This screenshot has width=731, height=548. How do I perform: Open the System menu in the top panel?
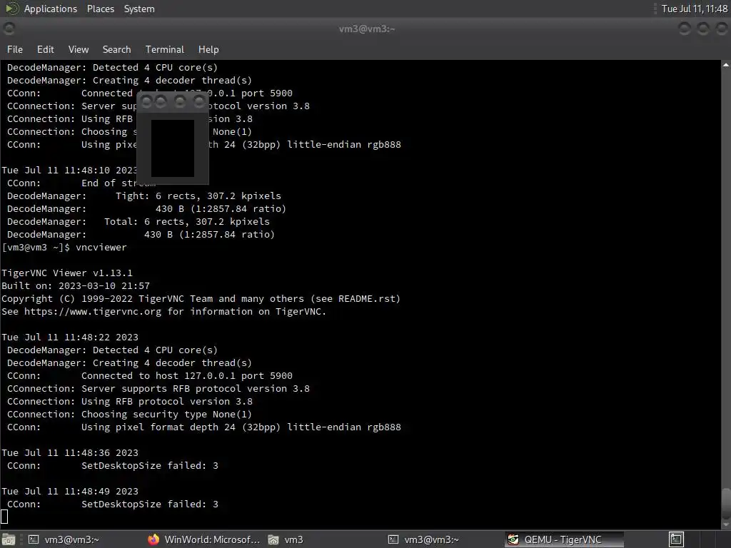point(139,9)
